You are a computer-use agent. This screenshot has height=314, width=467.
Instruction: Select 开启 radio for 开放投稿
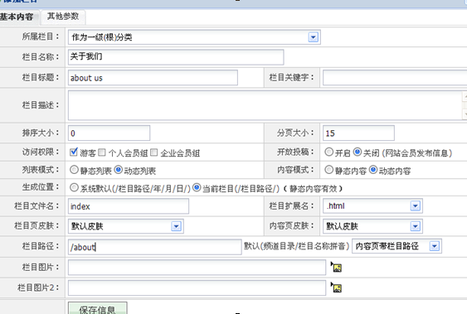(x=328, y=152)
